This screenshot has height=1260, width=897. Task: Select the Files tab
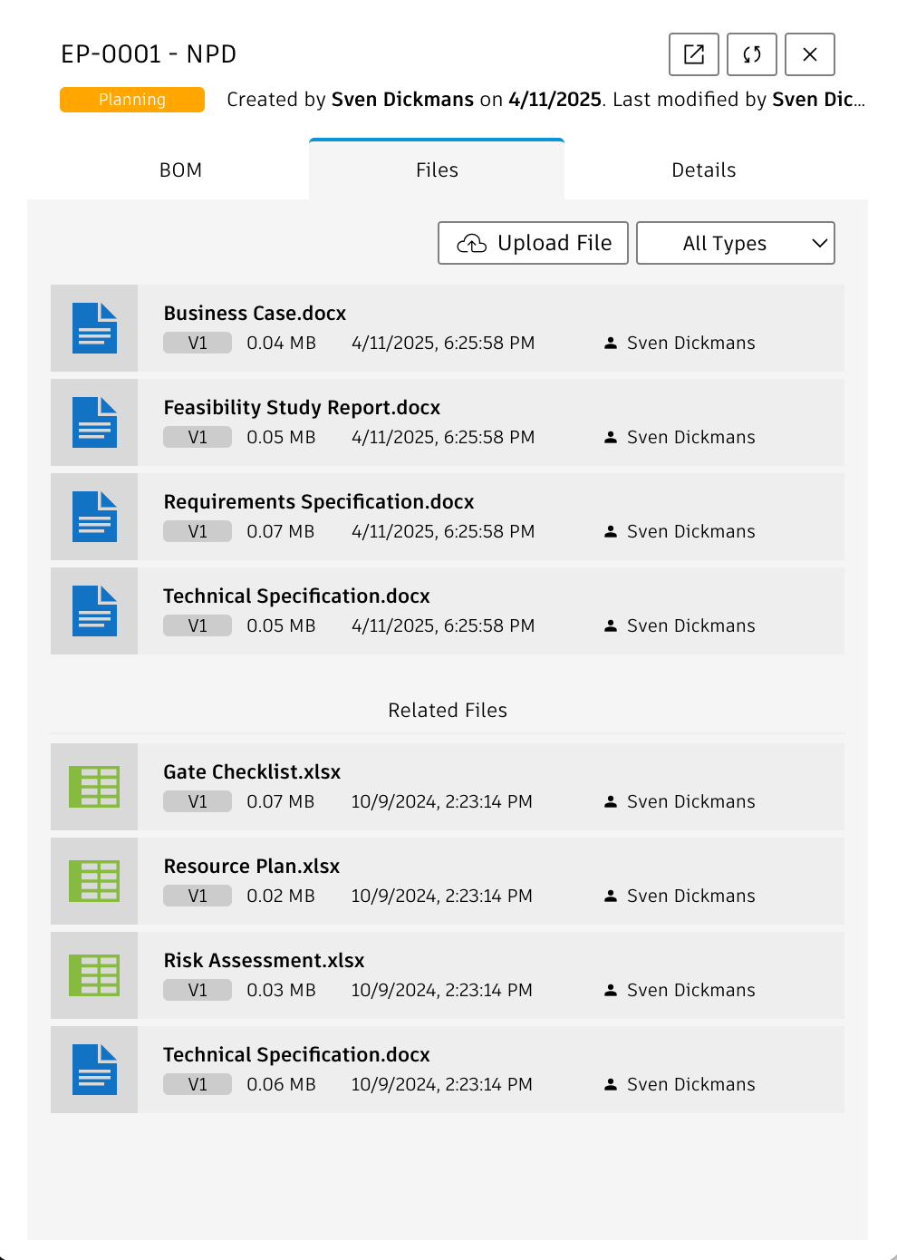click(437, 170)
